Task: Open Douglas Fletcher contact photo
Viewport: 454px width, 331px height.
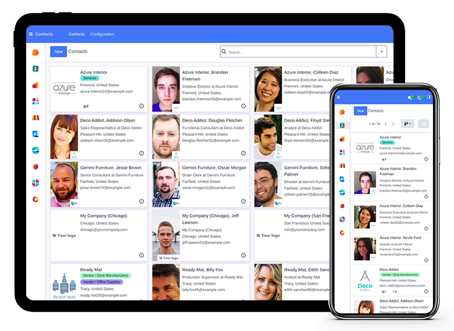Action: coord(166,137)
